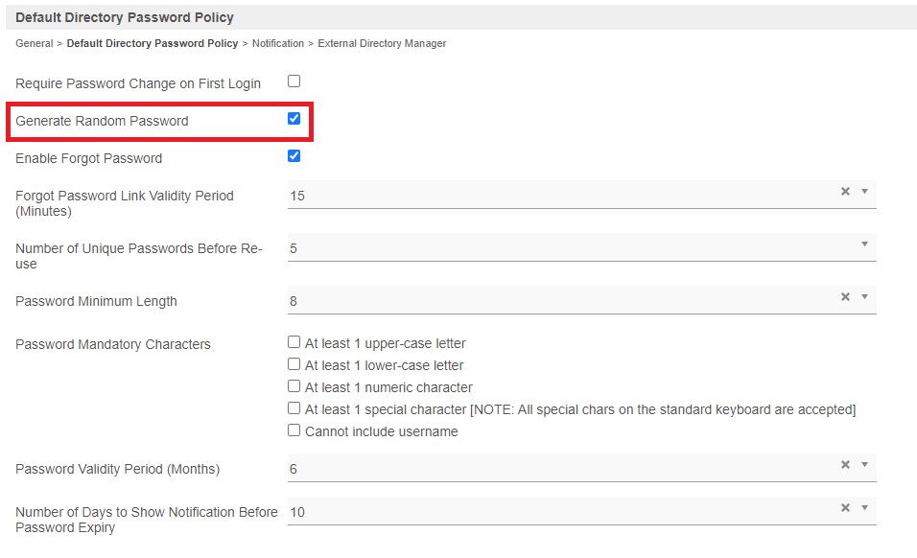
Task: Open the Notification breadcrumb section
Action: 277,43
